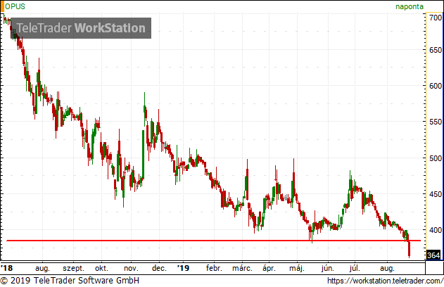Screen dimensions: 444x287
Task: Click the TeleTrader Software GmbH copyright text
Action: tap(70, 281)
